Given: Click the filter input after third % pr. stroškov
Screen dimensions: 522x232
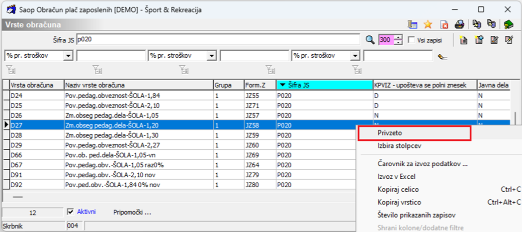Looking at the screenshot, I should click(398, 56).
